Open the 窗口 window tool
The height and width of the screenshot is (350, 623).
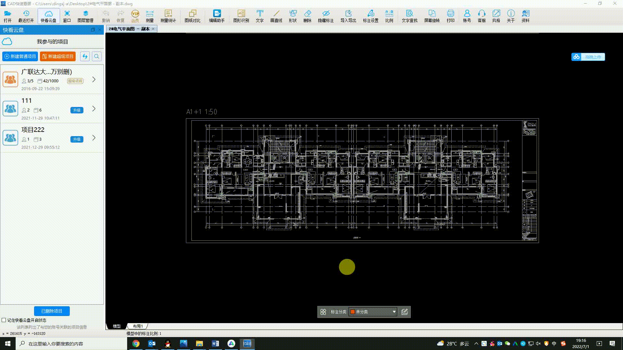tap(67, 16)
